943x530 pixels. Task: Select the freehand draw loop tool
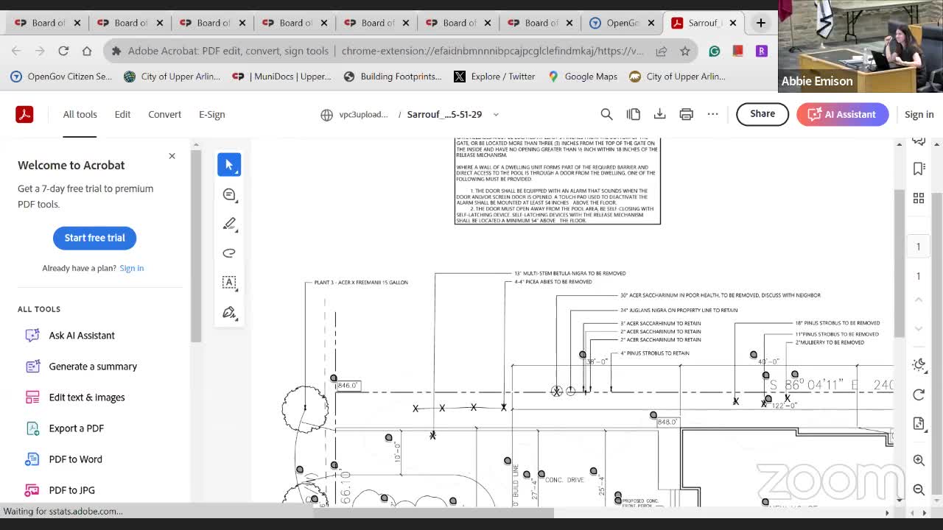(x=229, y=253)
